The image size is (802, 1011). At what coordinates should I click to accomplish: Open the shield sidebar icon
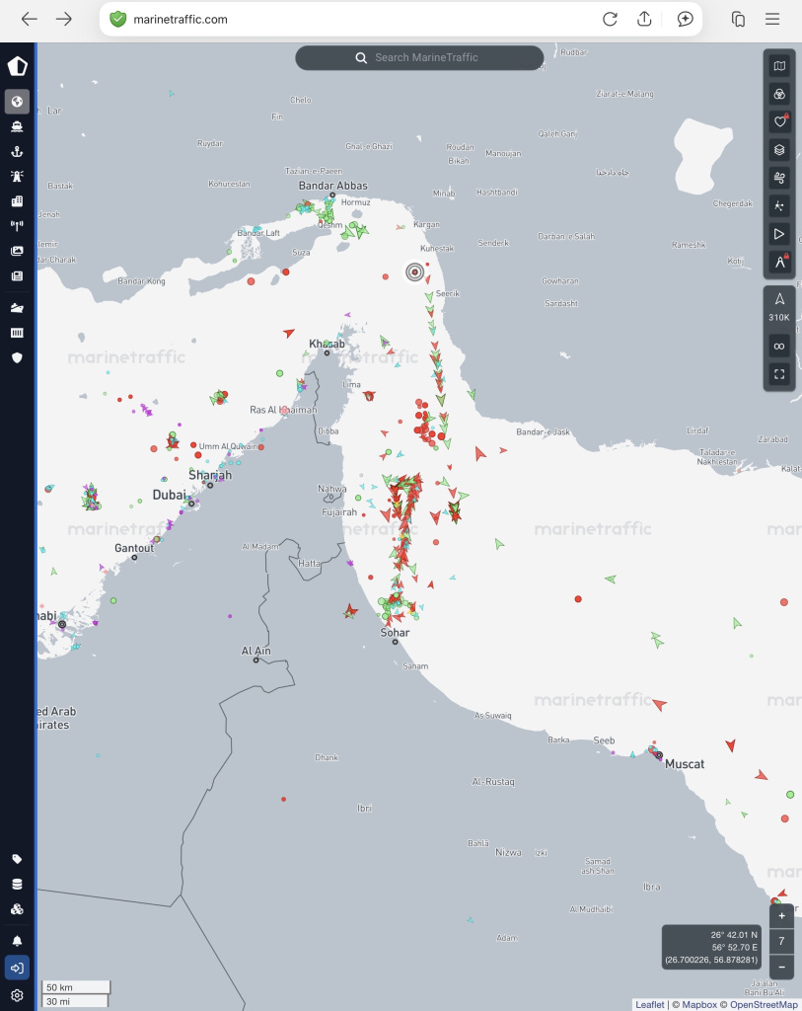(x=18, y=357)
